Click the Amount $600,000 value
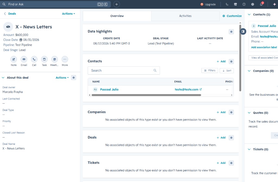Screen dimensions: 278x182 point(22,35)
